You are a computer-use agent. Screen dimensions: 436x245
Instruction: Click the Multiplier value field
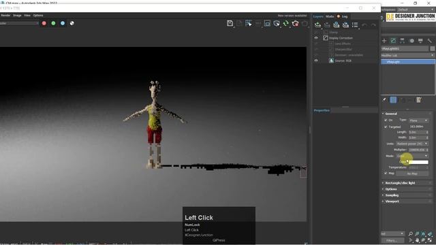[417, 150]
